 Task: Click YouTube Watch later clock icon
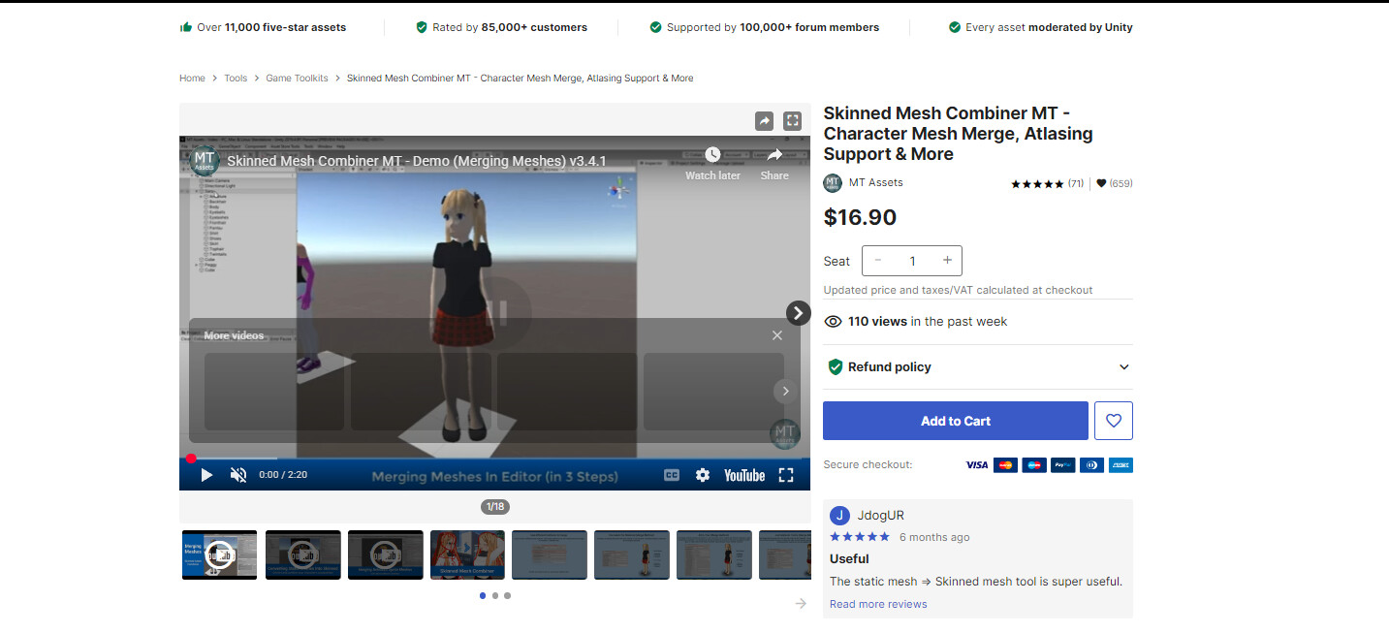(x=712, y=155)
